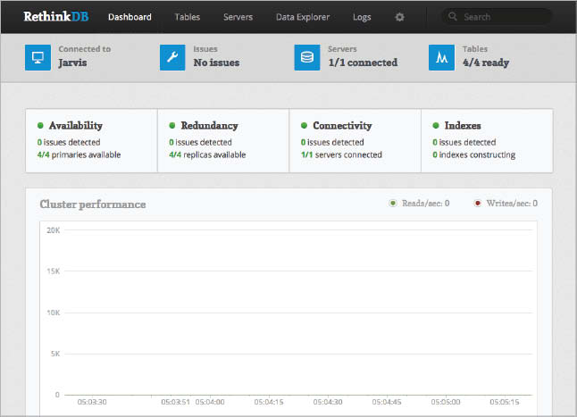Click the Writes/sec legend swatch
The width and height of the screenshot is (577, 417).
(479, 204)
